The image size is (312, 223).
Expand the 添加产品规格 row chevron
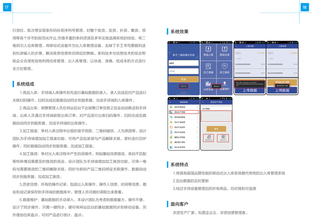pos(197,132)
